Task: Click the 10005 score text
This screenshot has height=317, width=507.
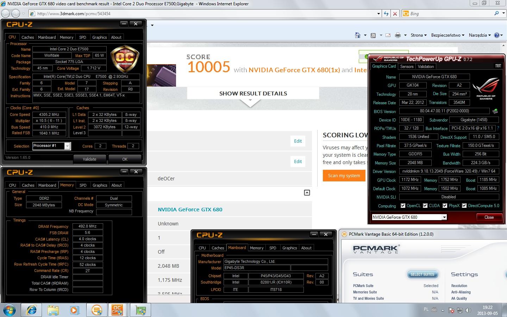Action: tap(208, 67)
